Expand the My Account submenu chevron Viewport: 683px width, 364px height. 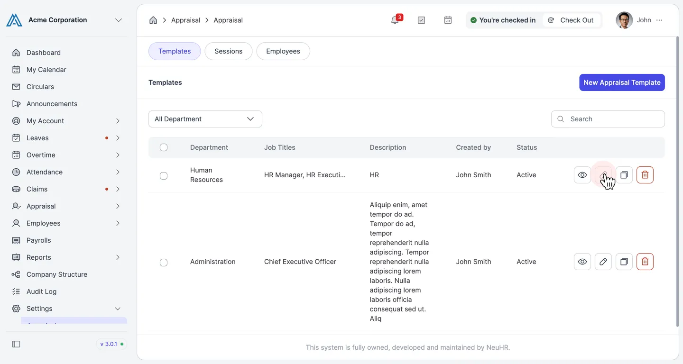point(118,121)
